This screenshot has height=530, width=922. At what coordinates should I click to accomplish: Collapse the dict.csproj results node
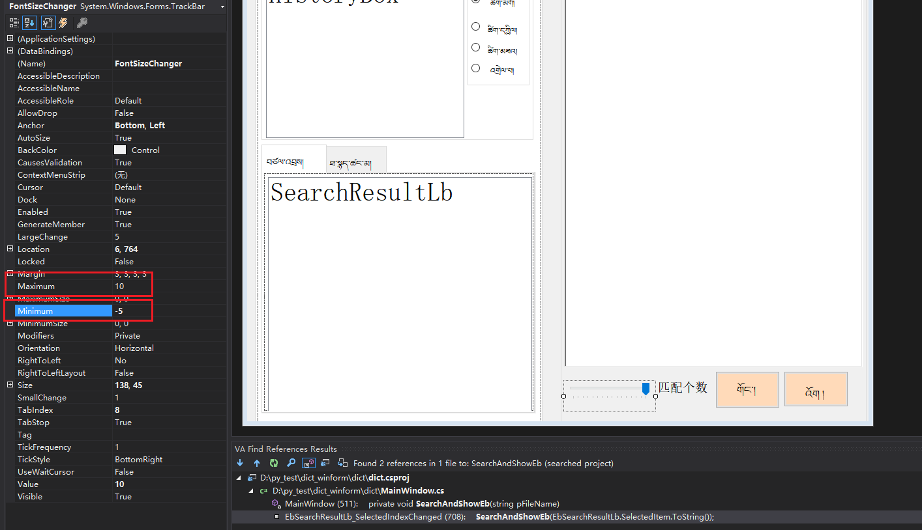click(239, 478)
